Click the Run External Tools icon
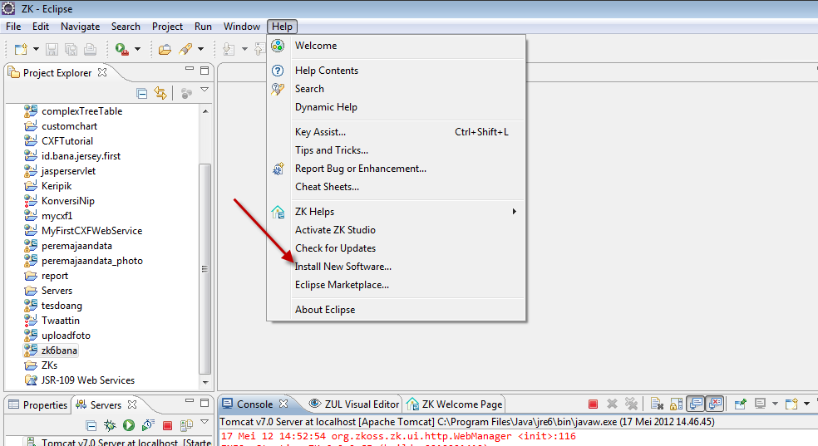Screen dimensions: 818x446 (122, 50)
